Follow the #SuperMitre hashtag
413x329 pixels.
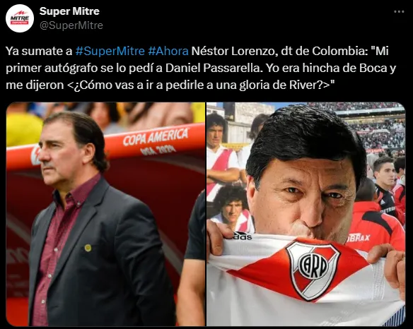click(110, 51)
